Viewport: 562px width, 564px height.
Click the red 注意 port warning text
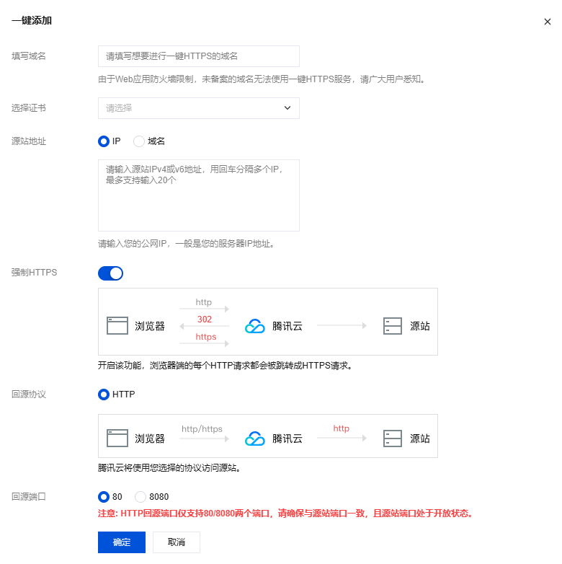pyautogui.click(x=285, y=514)
